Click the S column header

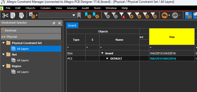[92, 40]
